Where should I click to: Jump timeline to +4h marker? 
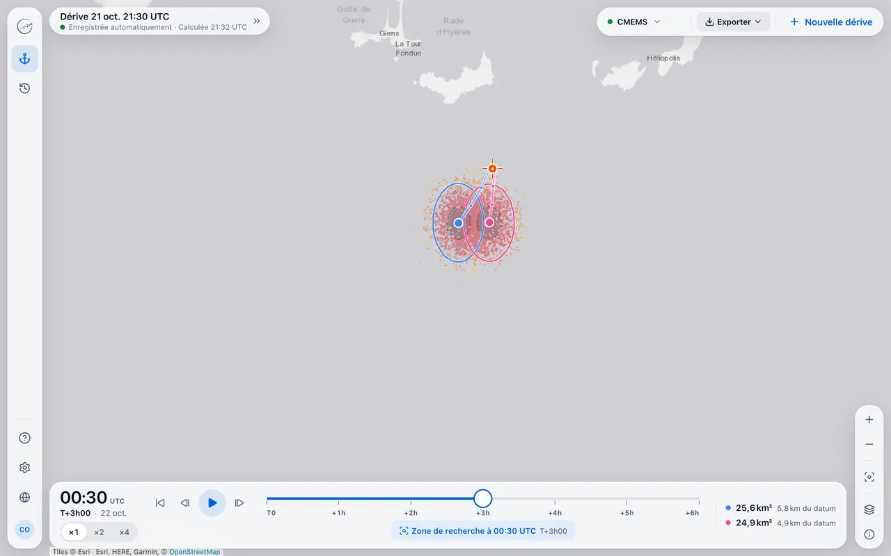click(555, 513)
